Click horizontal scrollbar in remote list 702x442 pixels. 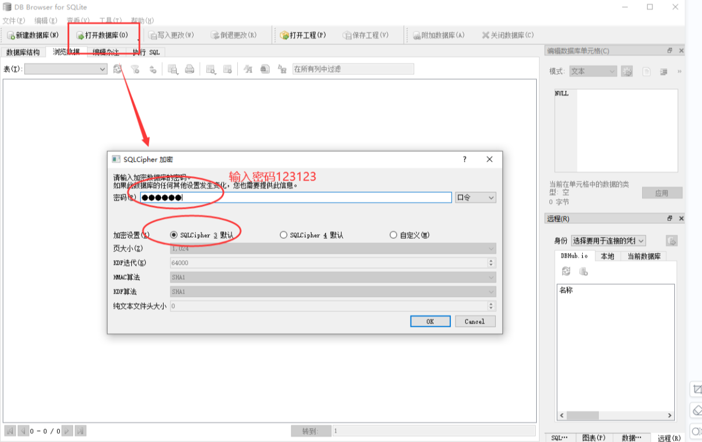[x=615, y=415]
